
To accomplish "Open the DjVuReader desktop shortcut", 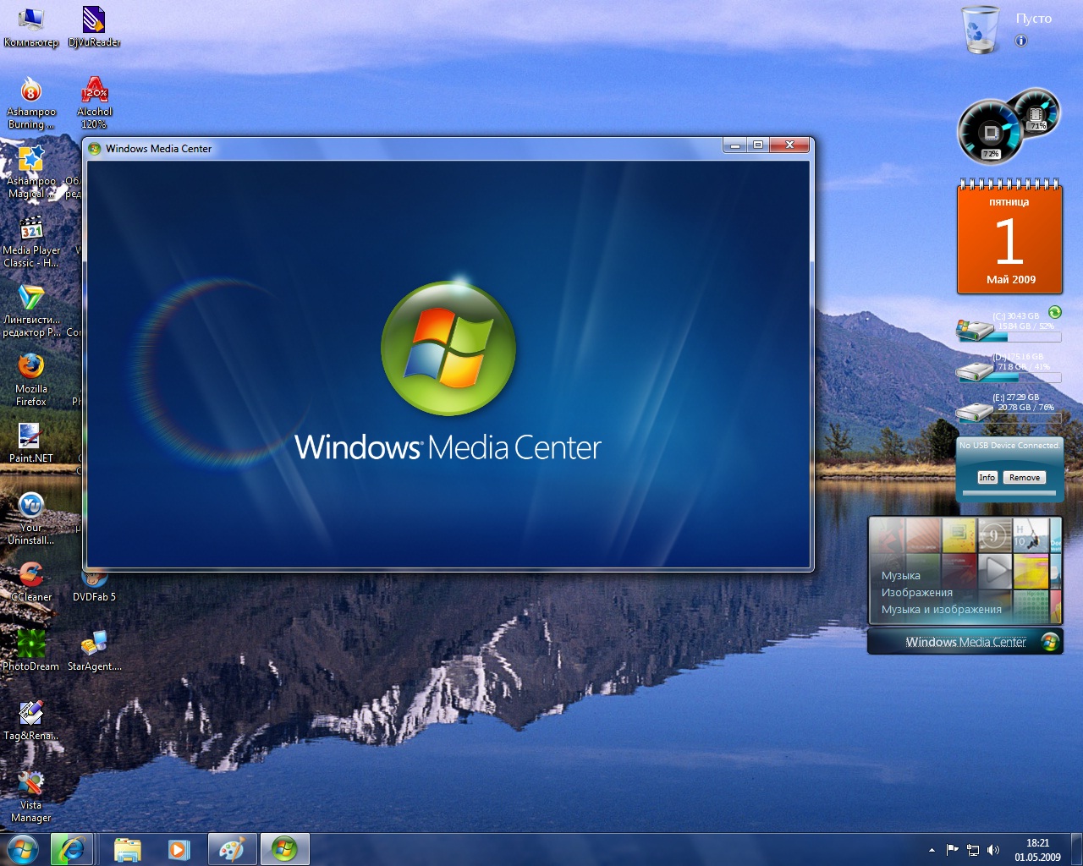I will (x=94, y=26).
